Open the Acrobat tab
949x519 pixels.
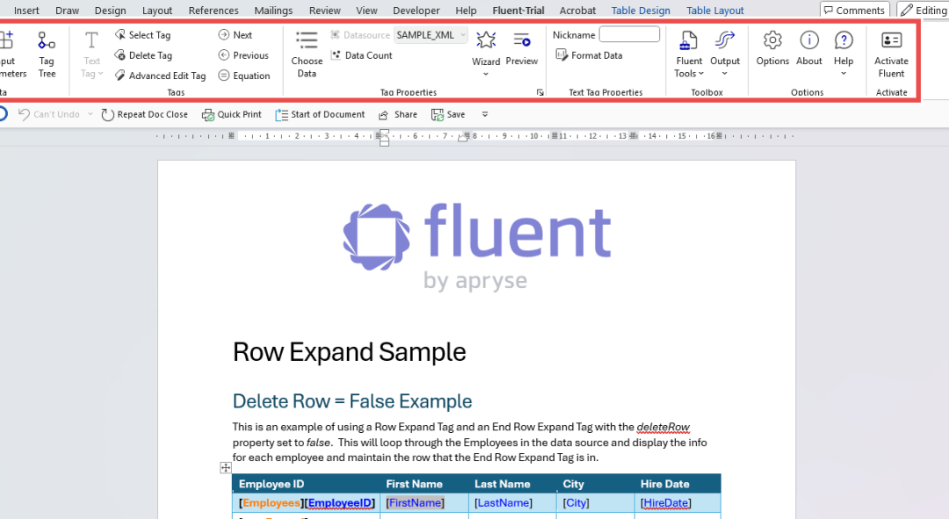[x=577, y=11]
